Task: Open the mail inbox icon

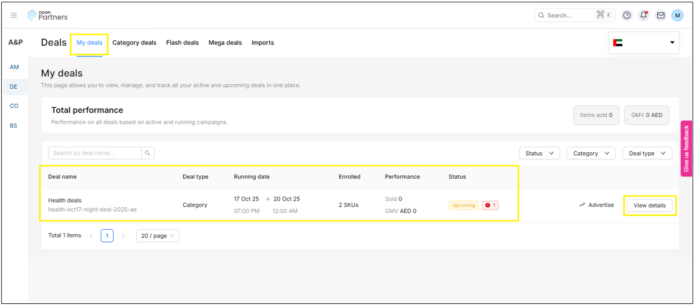Action: tap(661, 15)
